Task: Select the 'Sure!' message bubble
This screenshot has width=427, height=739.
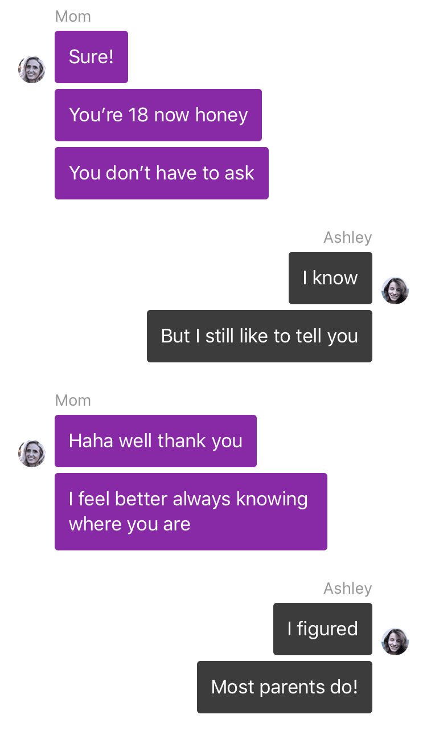Action: [91, 57]
